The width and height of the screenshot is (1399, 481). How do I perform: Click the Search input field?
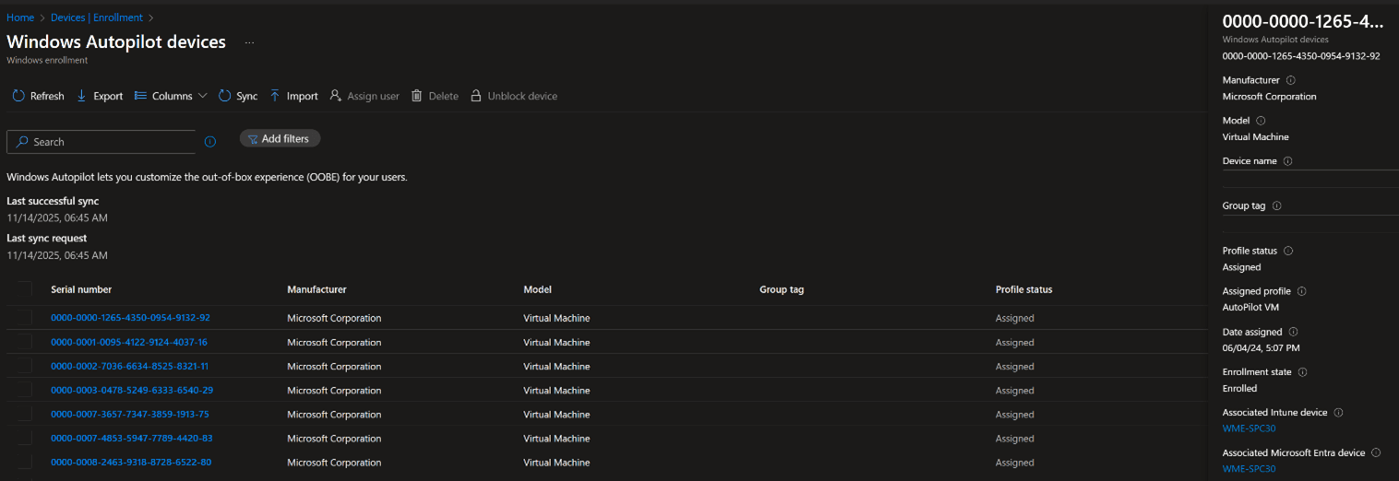(102, 142)
